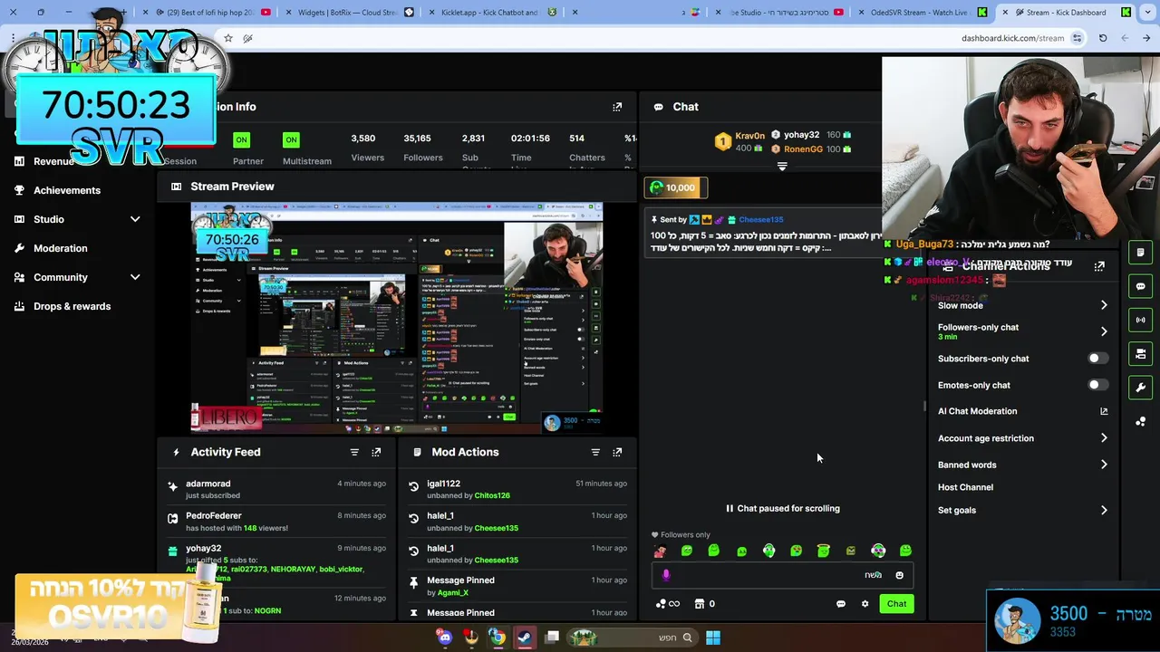Click the purple microphone icon in chat input

(666, 575)
